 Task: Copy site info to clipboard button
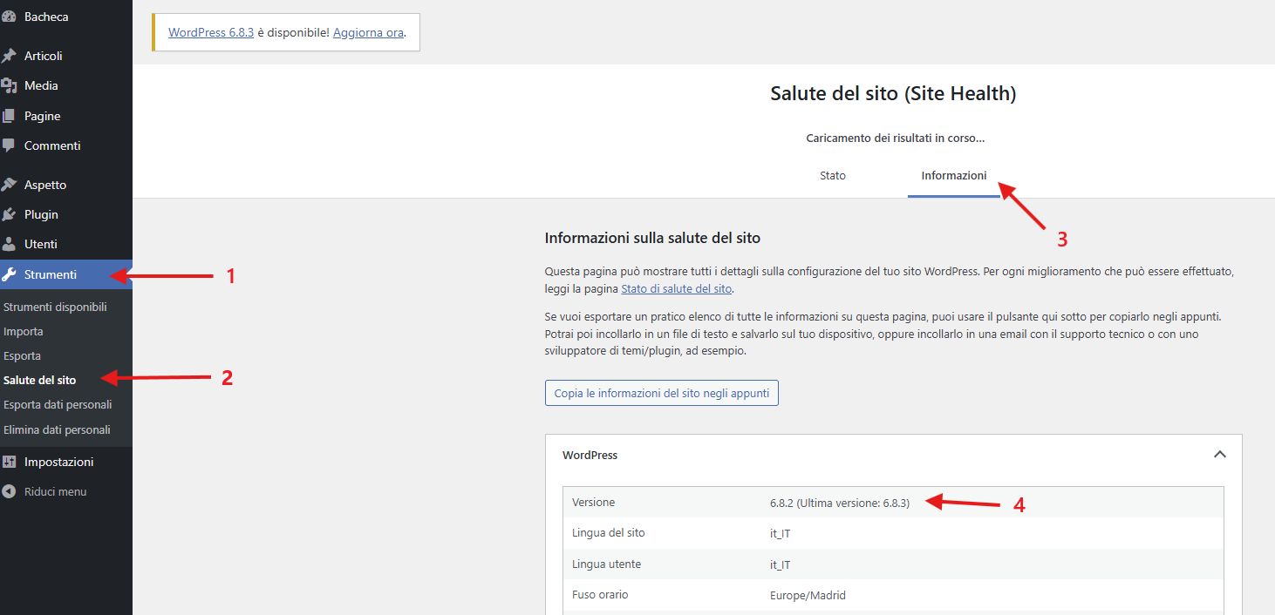point(661,393)
